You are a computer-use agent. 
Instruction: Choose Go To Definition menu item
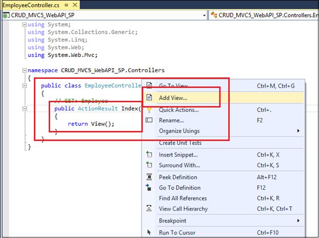point(223,188)
